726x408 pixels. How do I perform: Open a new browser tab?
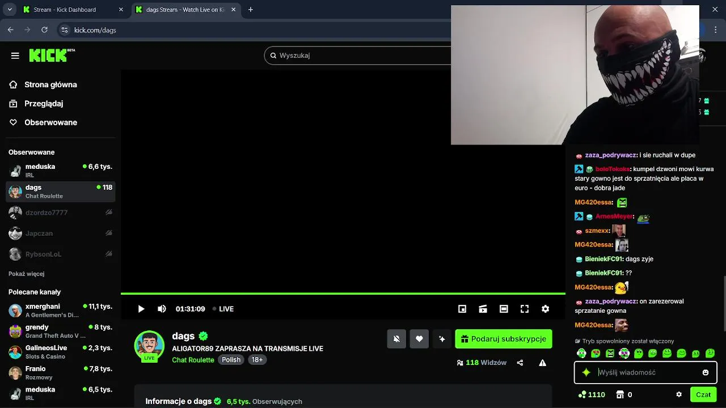[251, 10]
